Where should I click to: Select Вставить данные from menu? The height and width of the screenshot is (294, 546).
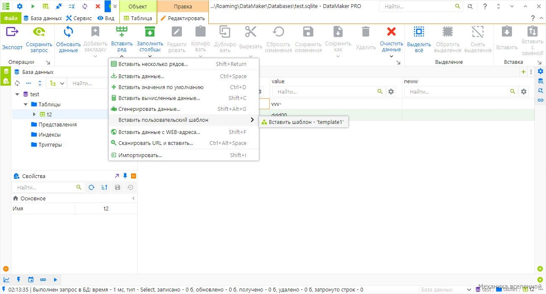pyautogui.click(x=184, y=76)
